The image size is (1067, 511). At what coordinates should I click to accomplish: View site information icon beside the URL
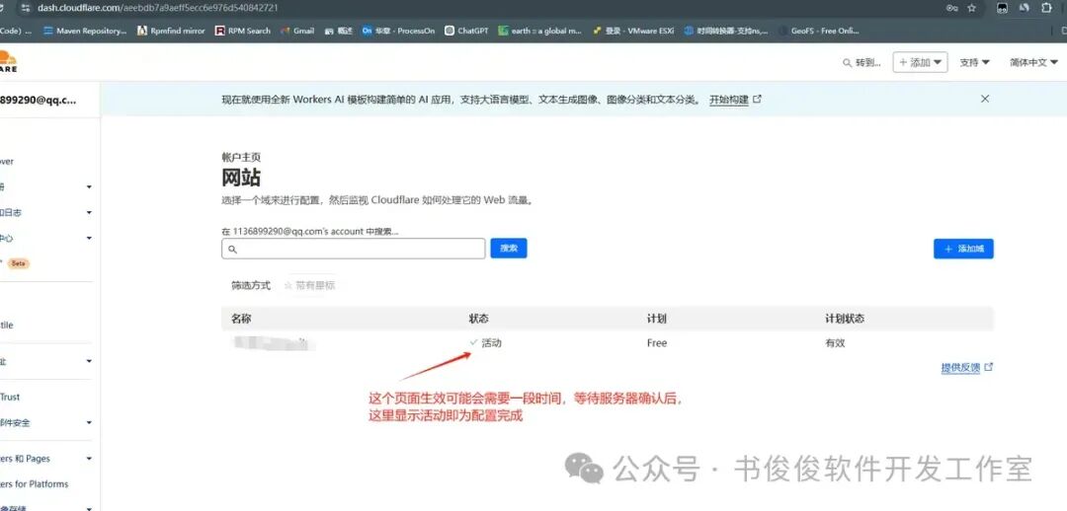tap(25, 8)
